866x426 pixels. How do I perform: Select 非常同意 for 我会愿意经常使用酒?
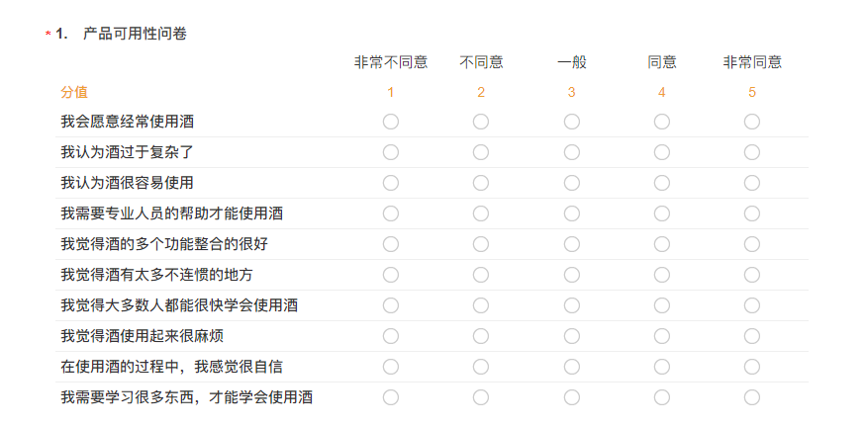tap(751, 122)
